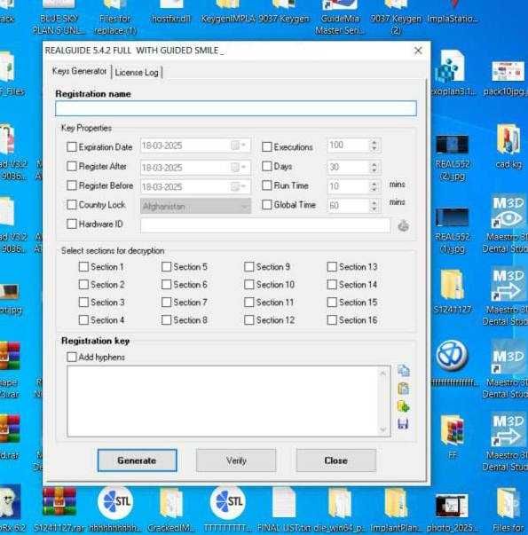Click the Registration name input field
The height and width of the screenshot is (535, 528).
[x=236, y=108]
